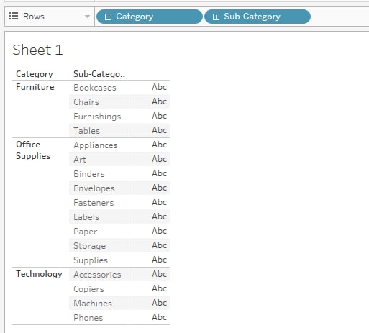Click the Abc mark for Fasteners

pos(159,202)
